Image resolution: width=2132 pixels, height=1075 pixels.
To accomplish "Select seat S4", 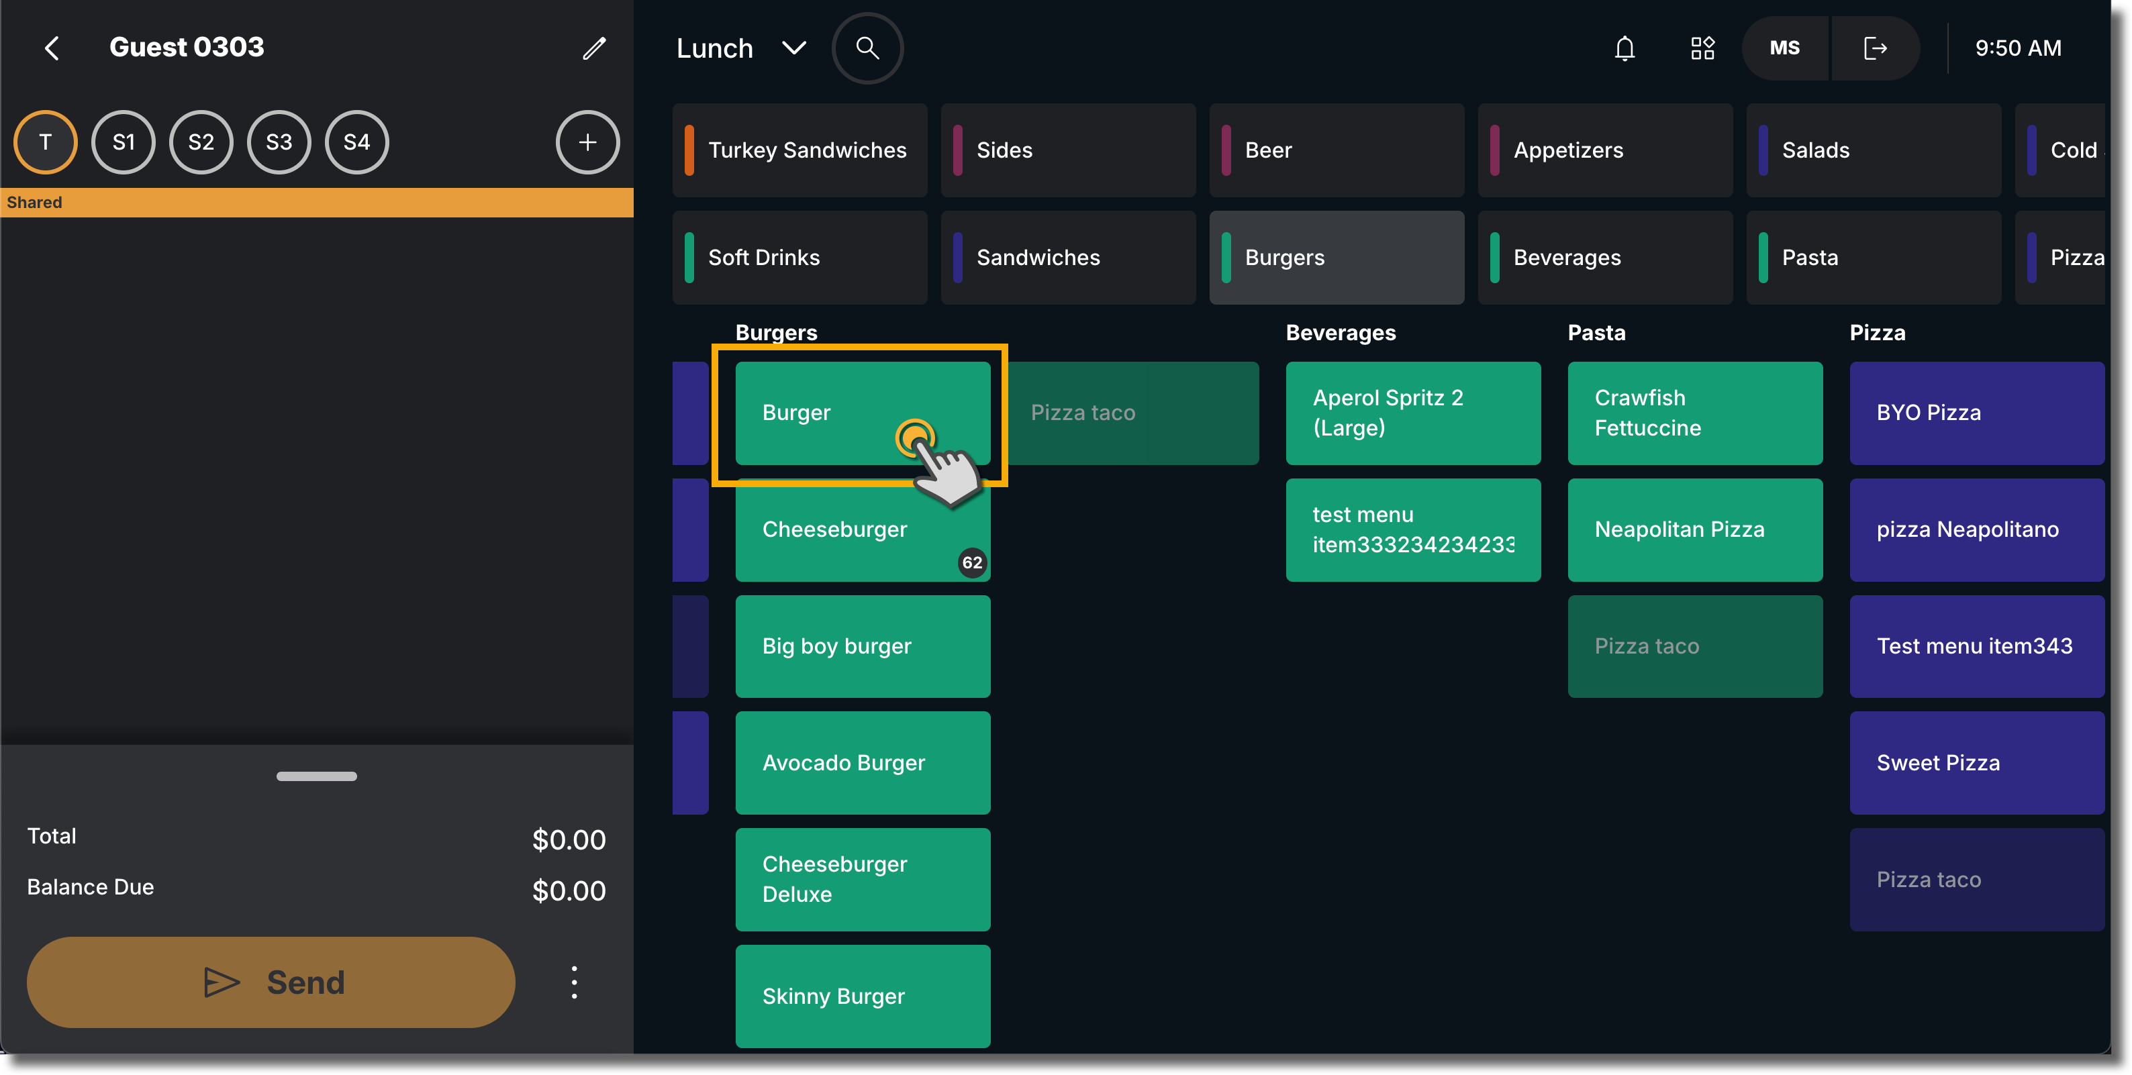I will [x=356, y=142].
